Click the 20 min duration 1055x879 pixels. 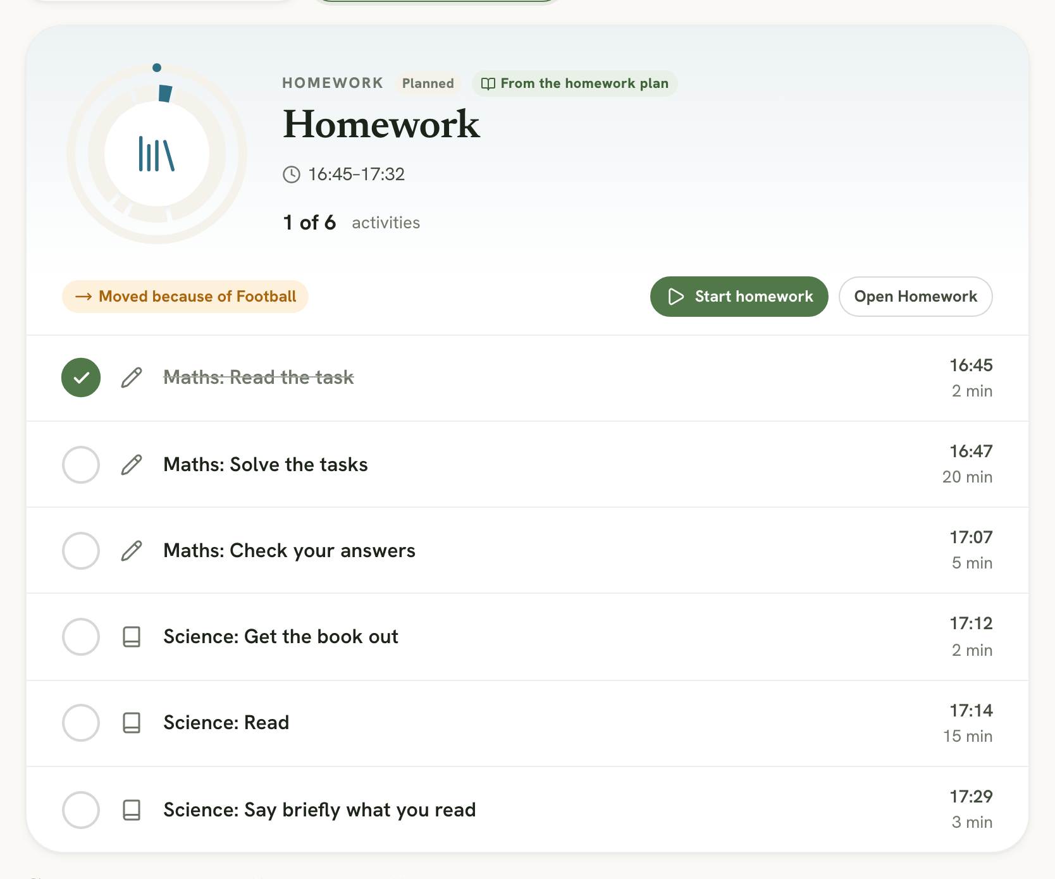coord(967,477)
